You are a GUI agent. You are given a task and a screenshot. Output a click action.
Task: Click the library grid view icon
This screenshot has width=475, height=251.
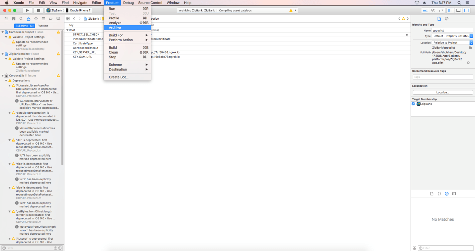pyautogui.click(x=414, y=248)
